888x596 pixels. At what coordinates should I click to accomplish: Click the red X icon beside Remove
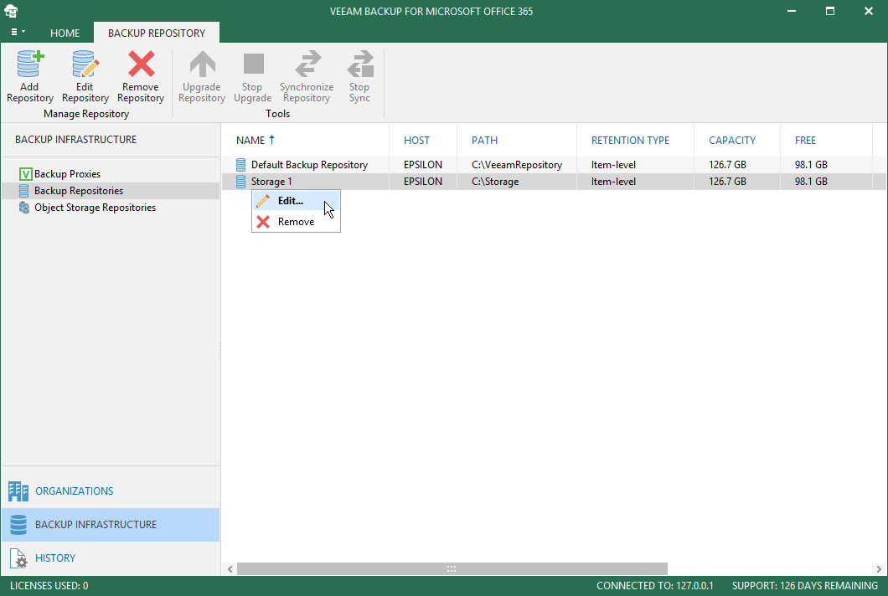pyautogui.click(x=263, y=221)
